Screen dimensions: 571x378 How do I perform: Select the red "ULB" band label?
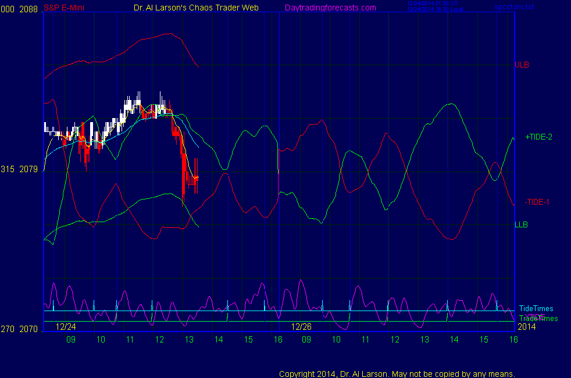[522, 65]
